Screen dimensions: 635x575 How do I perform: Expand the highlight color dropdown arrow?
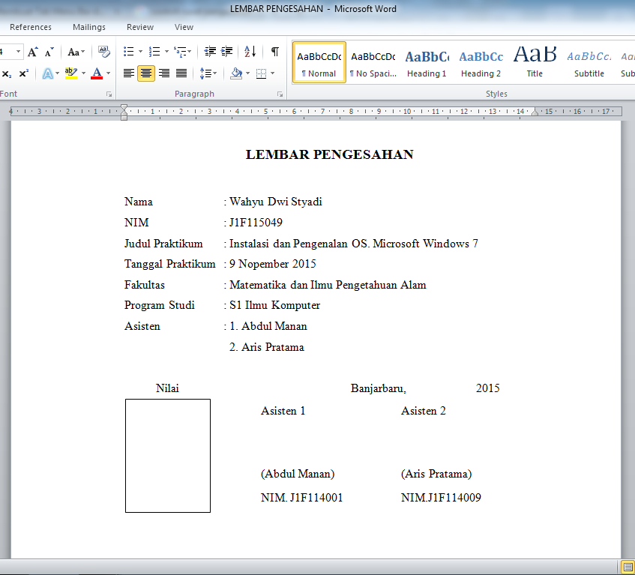(83, 73)
